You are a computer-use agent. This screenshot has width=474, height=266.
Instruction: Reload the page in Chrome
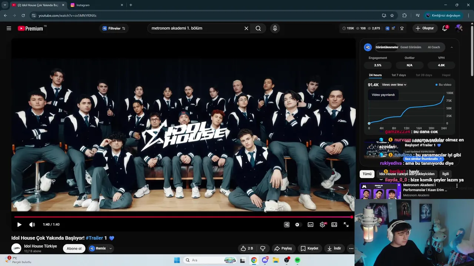click(x=23, y=16)
